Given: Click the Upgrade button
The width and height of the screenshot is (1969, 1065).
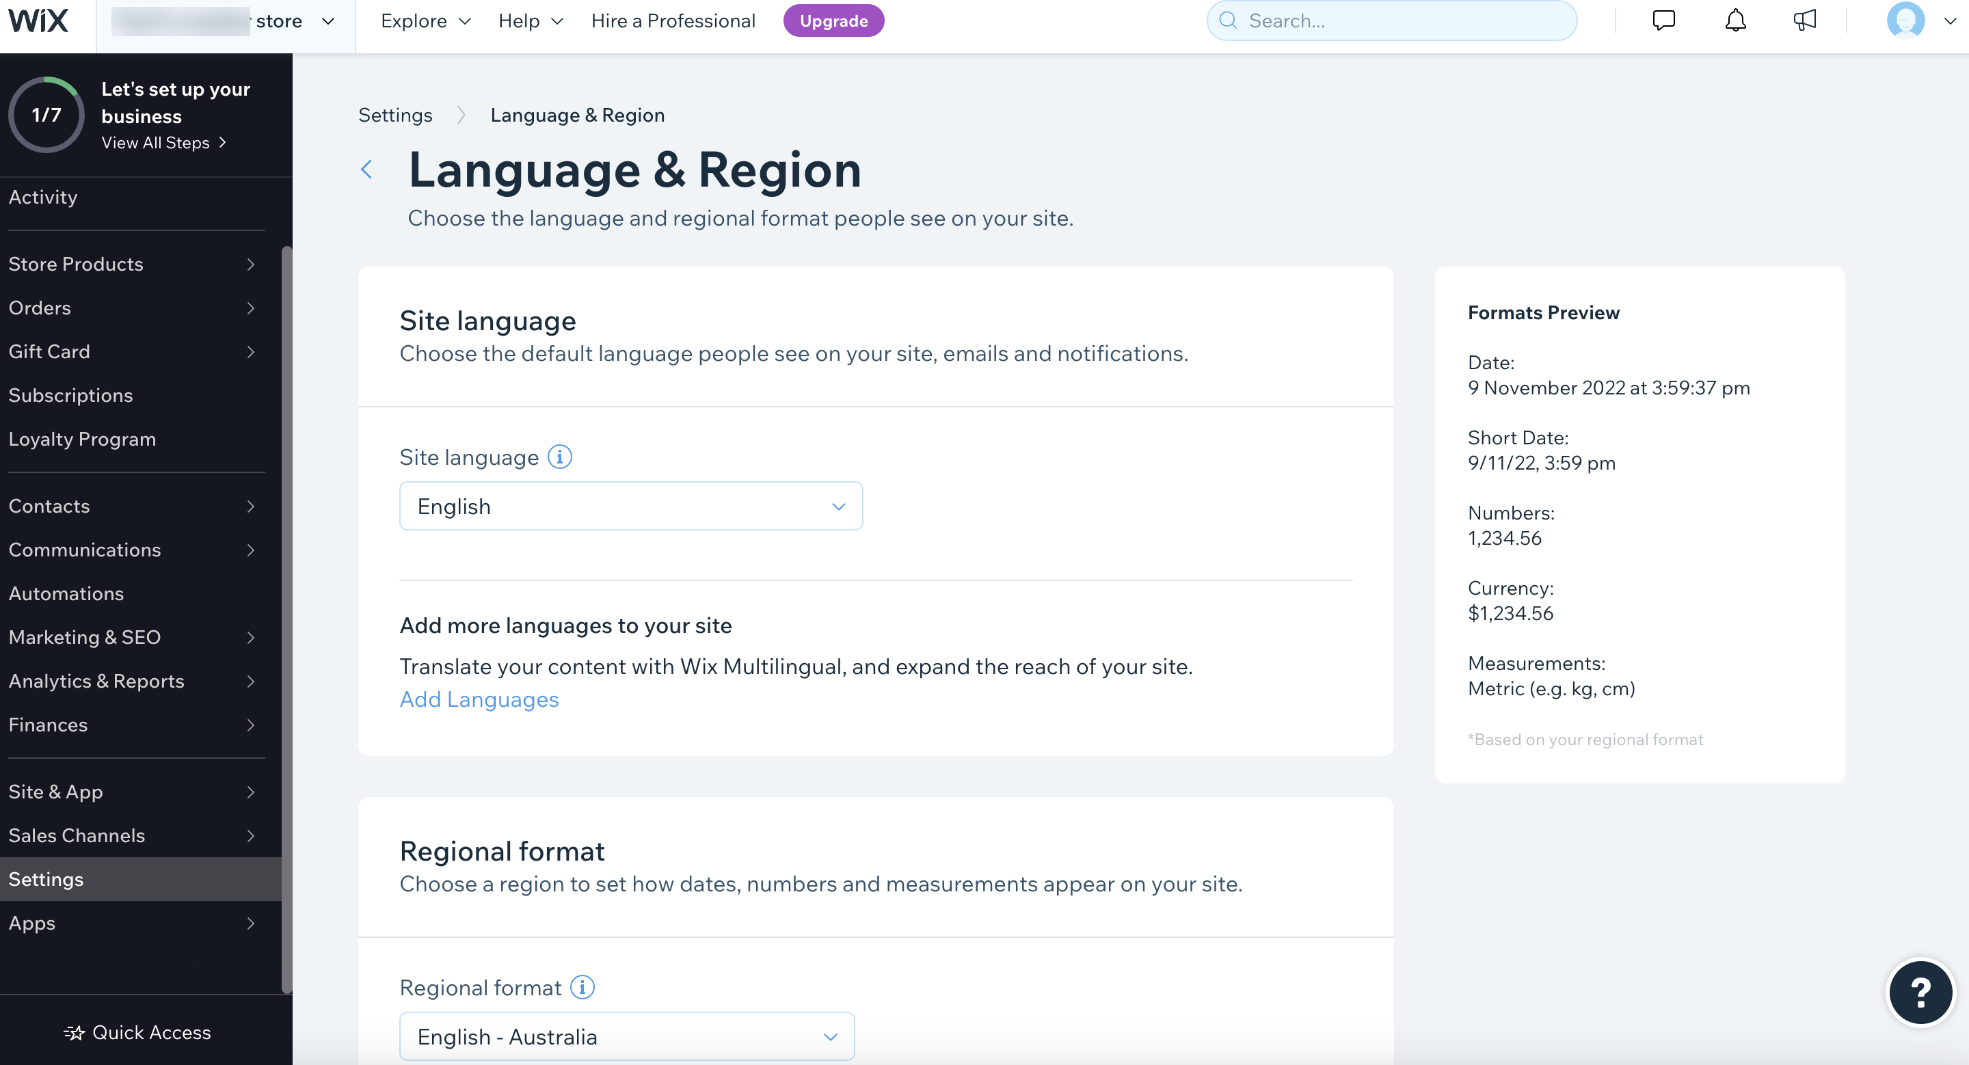Looking at the screenshot, I should [x=833, y=21].
